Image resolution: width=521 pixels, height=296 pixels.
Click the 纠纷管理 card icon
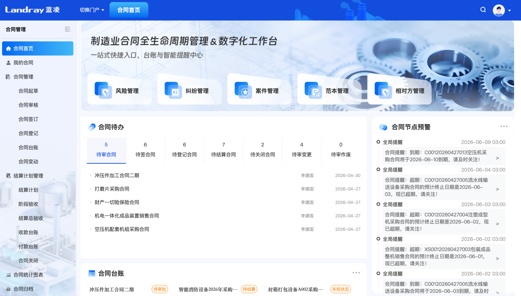point(173,90)
